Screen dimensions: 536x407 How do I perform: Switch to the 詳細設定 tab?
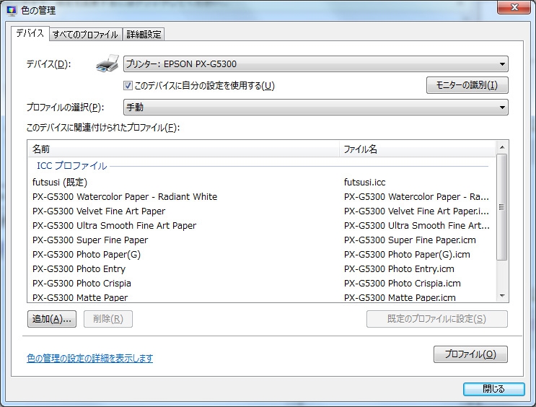pos(144,35)
